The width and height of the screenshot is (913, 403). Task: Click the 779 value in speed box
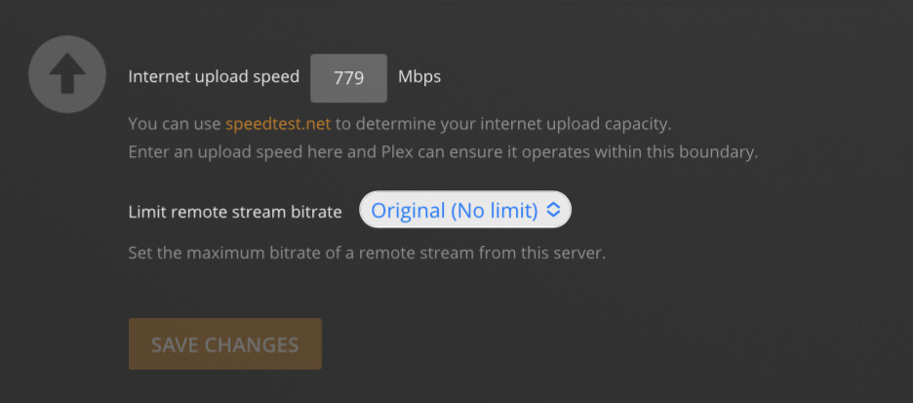point(348,78)
